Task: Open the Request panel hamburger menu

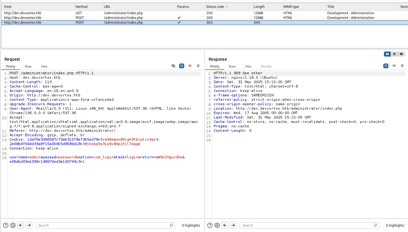Action: coord(198,66)
